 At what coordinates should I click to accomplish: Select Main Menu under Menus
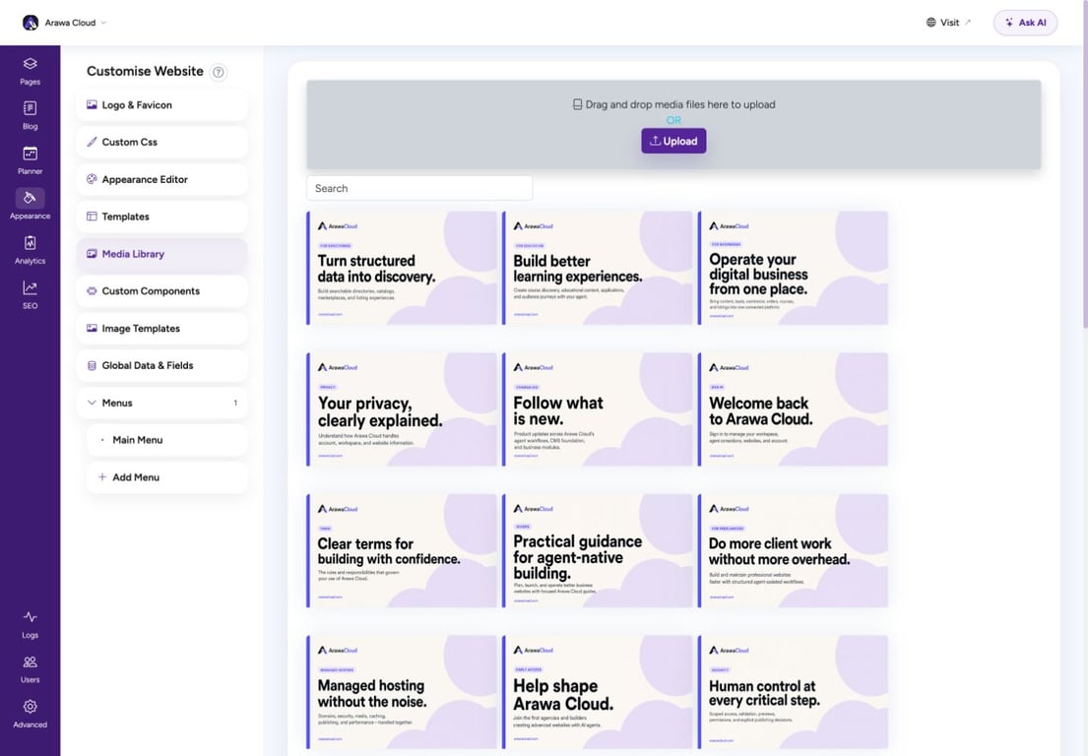167,440
